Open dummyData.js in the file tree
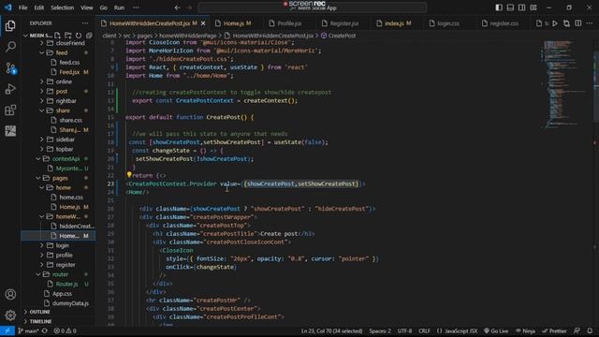 coord(70,303)
